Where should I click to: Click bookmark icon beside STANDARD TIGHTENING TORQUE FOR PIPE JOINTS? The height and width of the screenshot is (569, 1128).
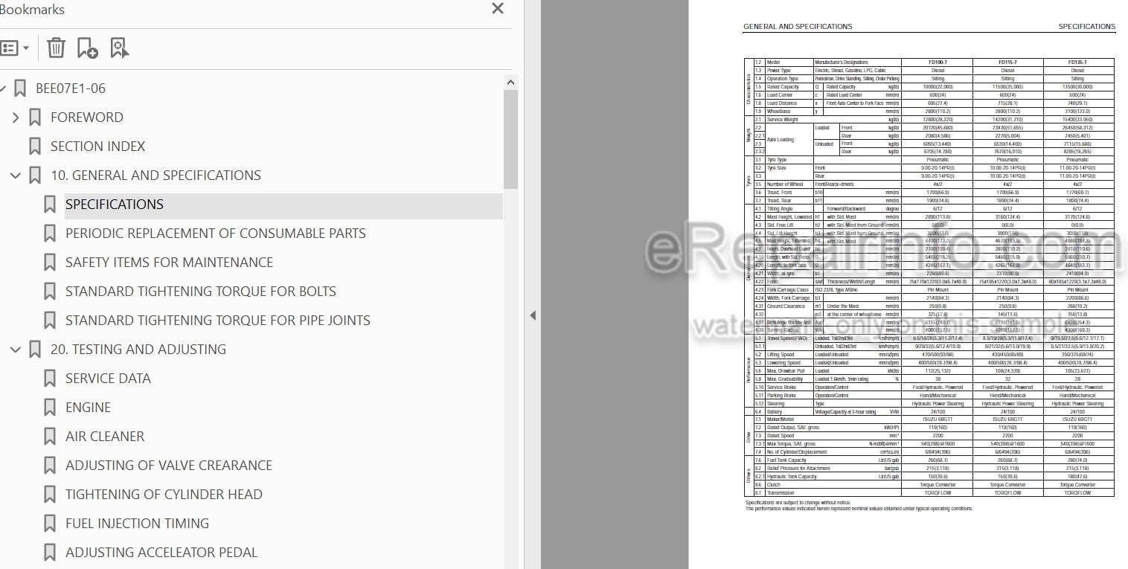click(49, 321)
